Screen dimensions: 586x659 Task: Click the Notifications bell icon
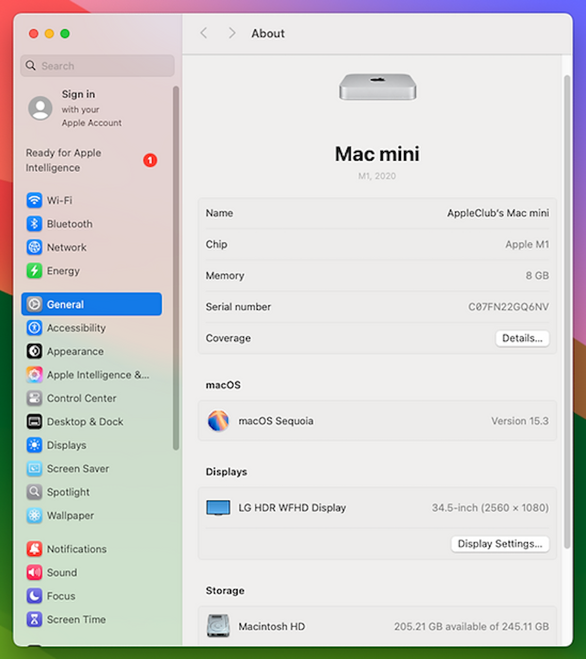tap(34, 549)
